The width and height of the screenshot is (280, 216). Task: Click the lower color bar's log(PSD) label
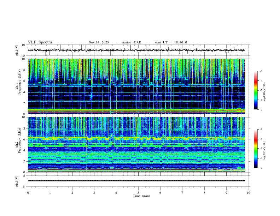(x=265, y=150)
